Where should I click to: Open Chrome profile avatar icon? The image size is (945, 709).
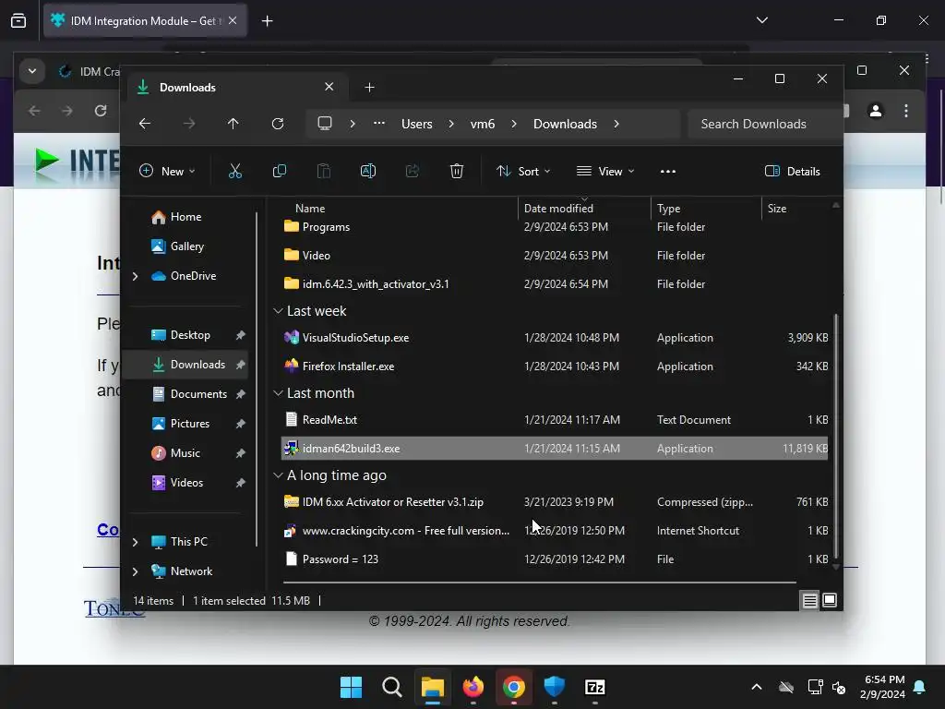pos(876,111)
